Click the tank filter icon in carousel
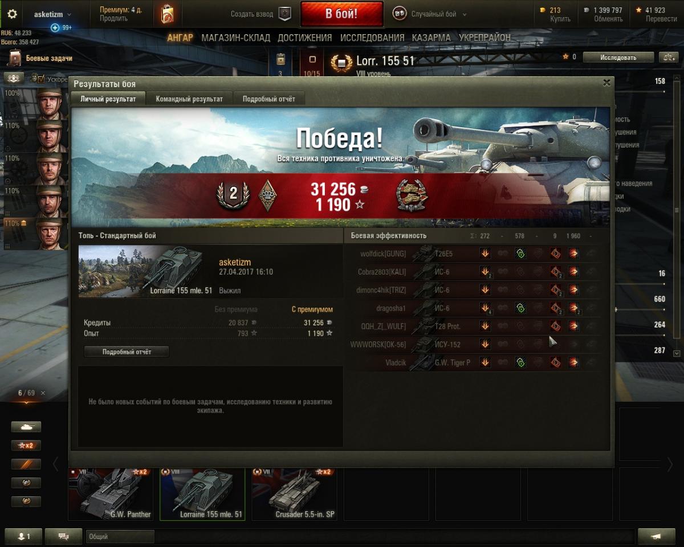684x547 pixels. [26, 427]
